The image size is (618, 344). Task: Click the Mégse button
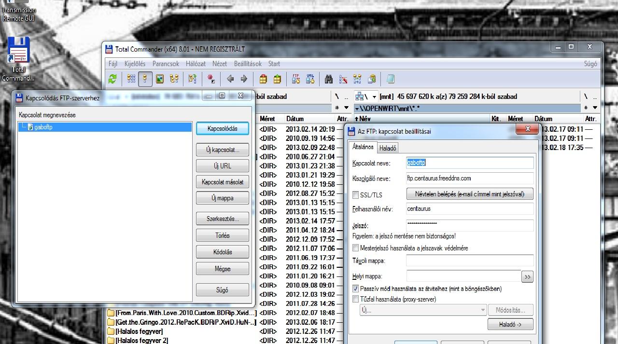tap(223, 269)
